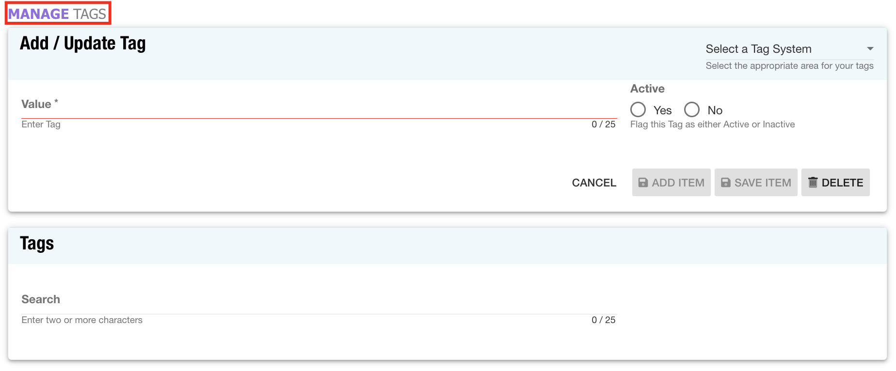Click the Active field label
This screenshot has height=371, width=896.
point(647,89)
